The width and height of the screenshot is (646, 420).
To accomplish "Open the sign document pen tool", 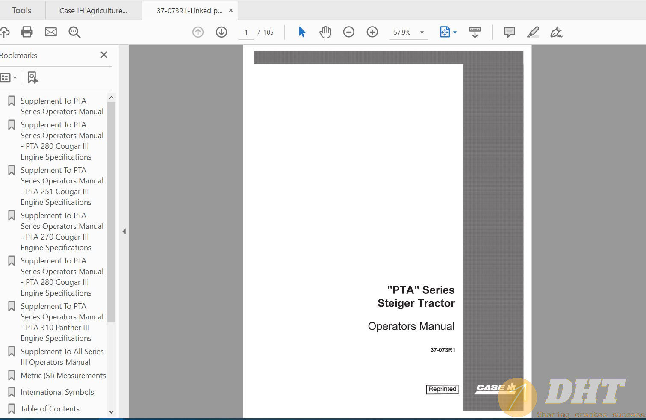I will [556, 32].
